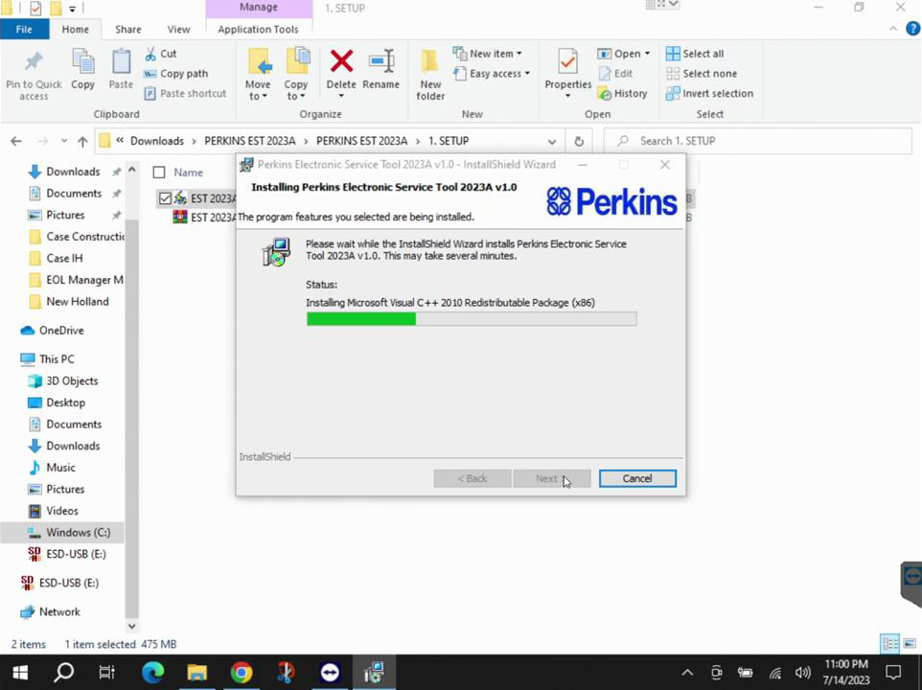Open Explorer help via blue question mark

912,29
